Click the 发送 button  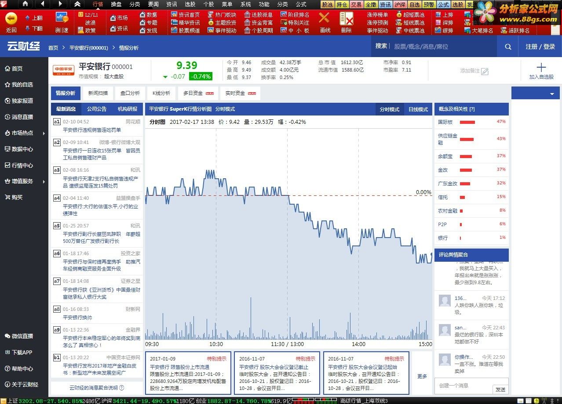click(x=500, y=389)
